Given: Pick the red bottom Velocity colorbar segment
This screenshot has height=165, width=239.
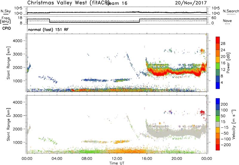Looking at the screenshot, I should click(218, 147).
